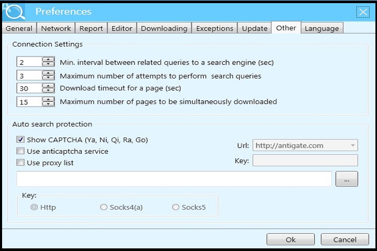377x251 pixels.
Task: Click the magnifier app icon in title bar
Action: tap(15, 11)
